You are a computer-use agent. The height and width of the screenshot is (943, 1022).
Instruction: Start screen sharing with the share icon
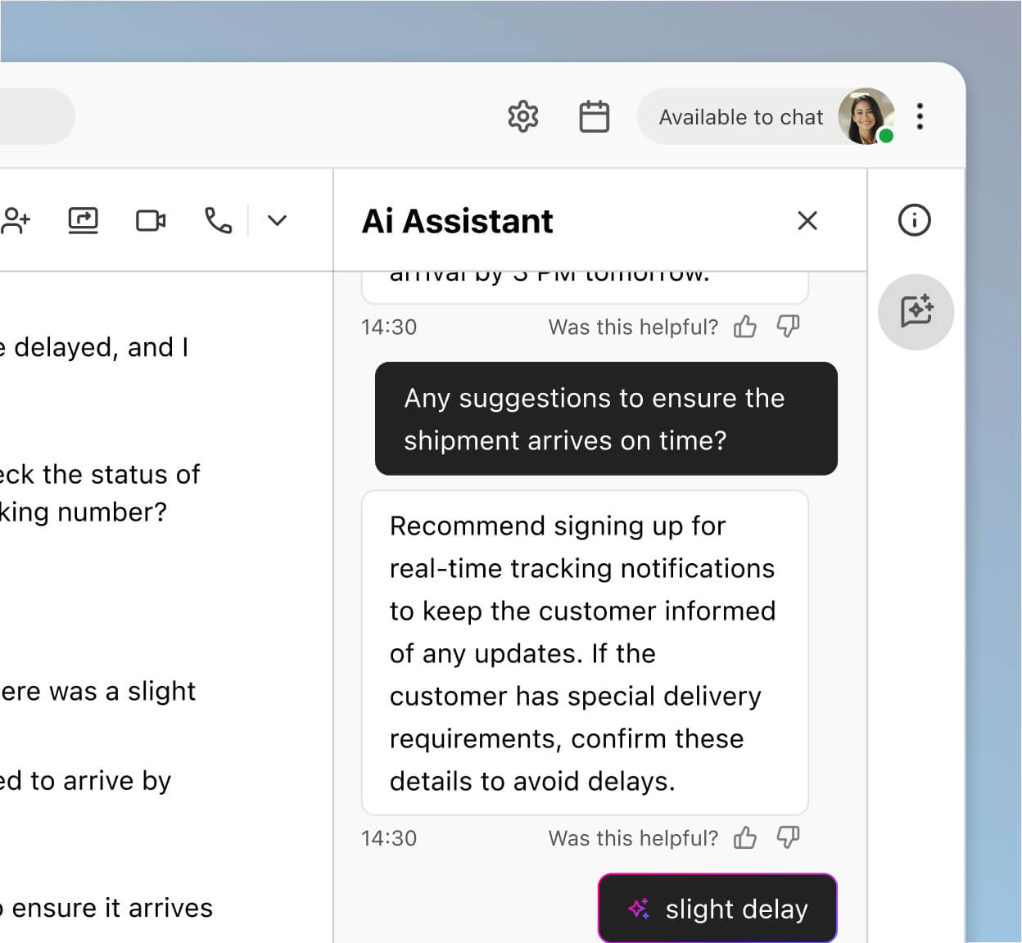pos(82,220)
